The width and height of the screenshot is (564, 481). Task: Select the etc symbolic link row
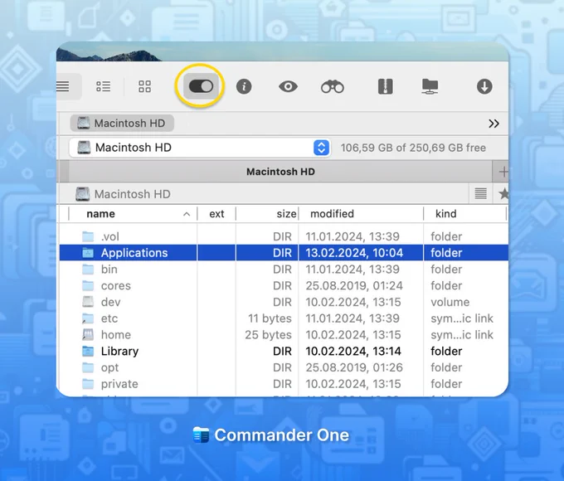[x=284, y=318]
